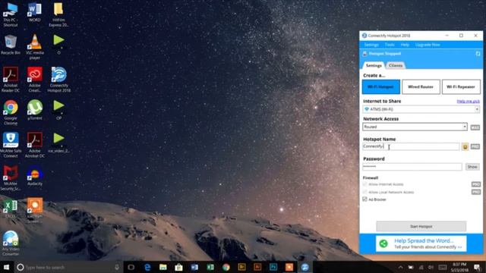Open Any Video Converter desktop shortcut

pos(11,243)
